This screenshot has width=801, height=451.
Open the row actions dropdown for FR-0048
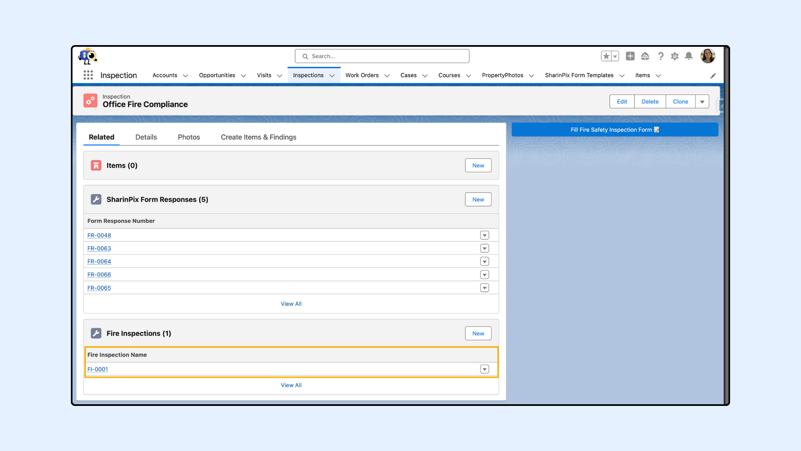(x=484, y=236)
